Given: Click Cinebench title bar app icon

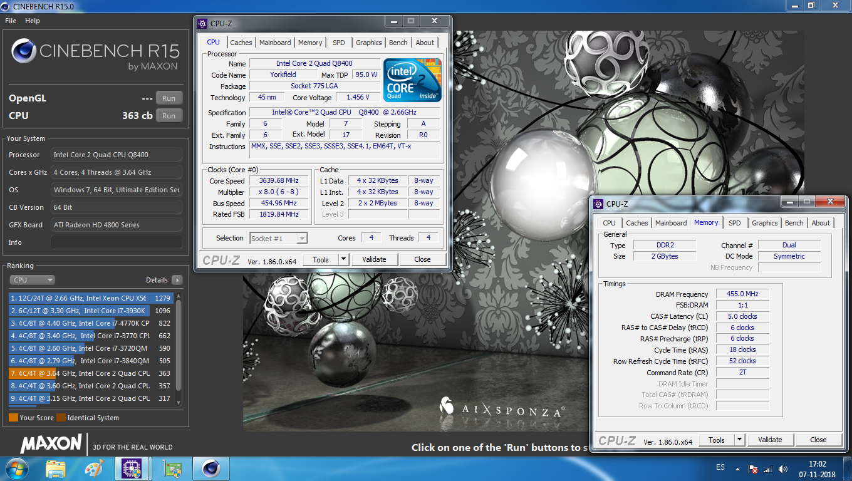Looking at the screenshot, I should pos(6,7).
